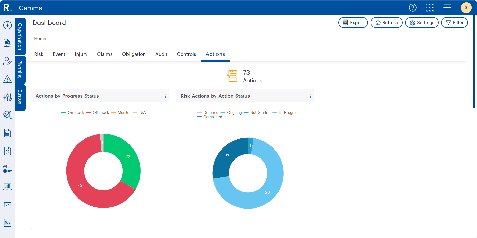
Task: Open the hamburger menu icon
Action: (x=447, y=8)
